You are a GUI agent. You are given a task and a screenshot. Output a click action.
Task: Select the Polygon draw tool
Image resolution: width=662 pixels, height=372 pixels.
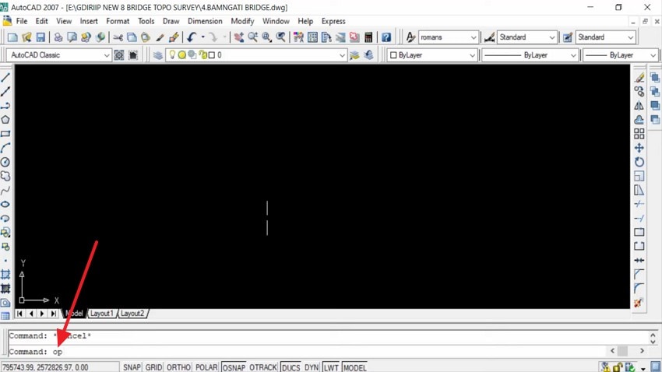pyautogui.click(x=5, y=120)
